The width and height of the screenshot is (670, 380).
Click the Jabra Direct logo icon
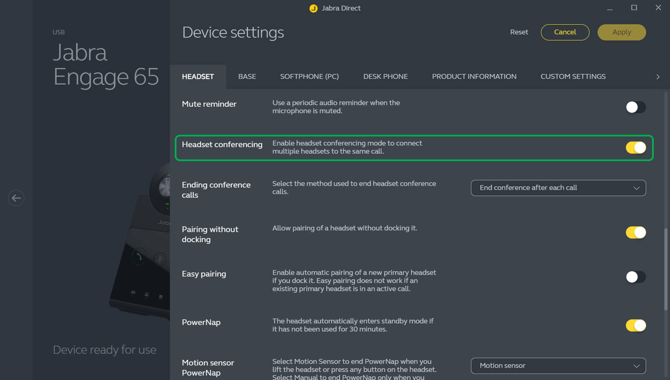(x=313, y=8)
